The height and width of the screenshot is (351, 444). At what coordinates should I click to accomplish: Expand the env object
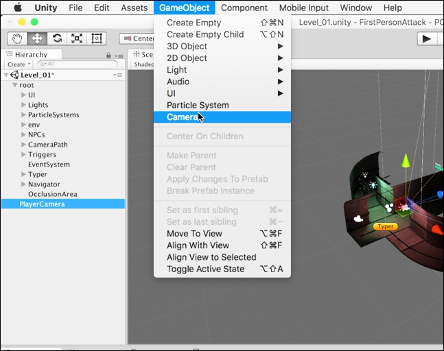coord(23,125)
